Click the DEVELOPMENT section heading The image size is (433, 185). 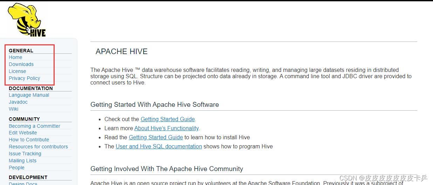point(28,177)
